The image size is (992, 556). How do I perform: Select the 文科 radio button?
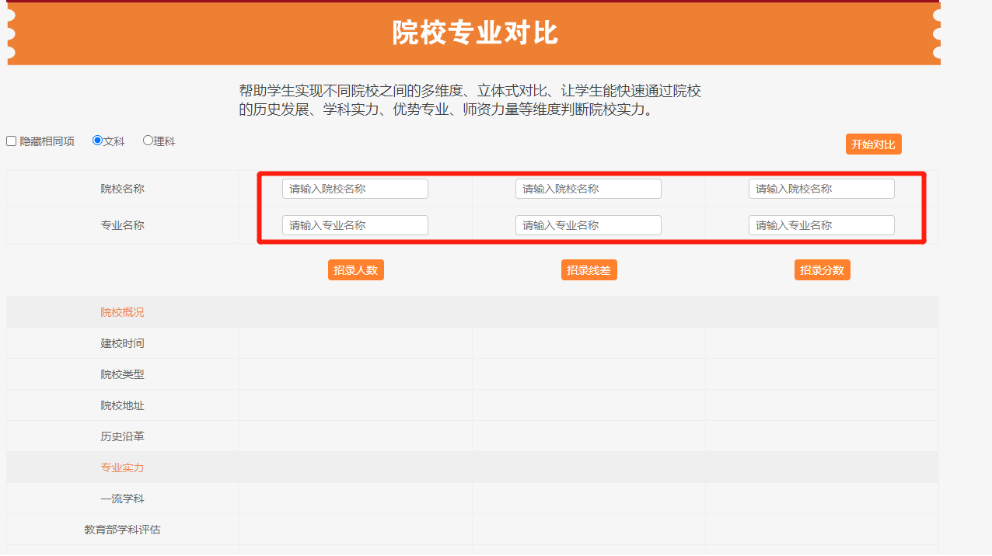click(x=97, y=141)
